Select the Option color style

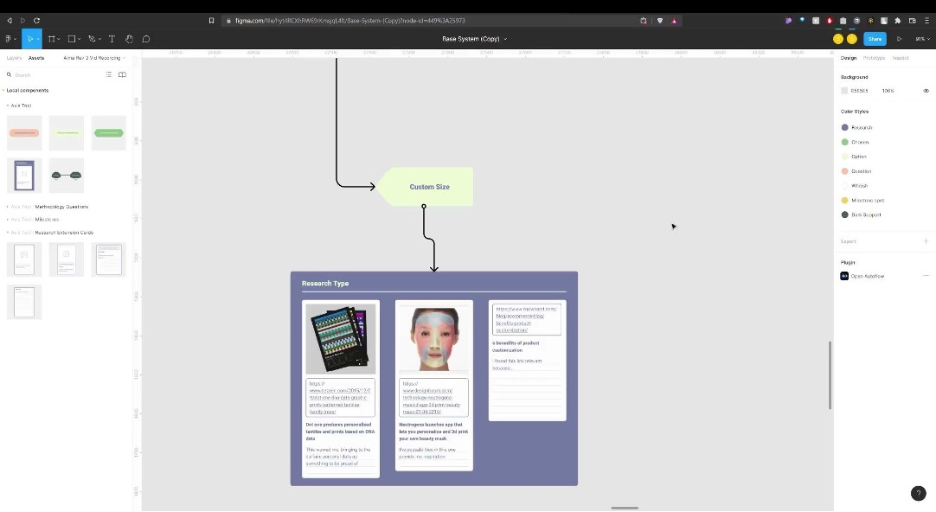(x=854, y=157)
